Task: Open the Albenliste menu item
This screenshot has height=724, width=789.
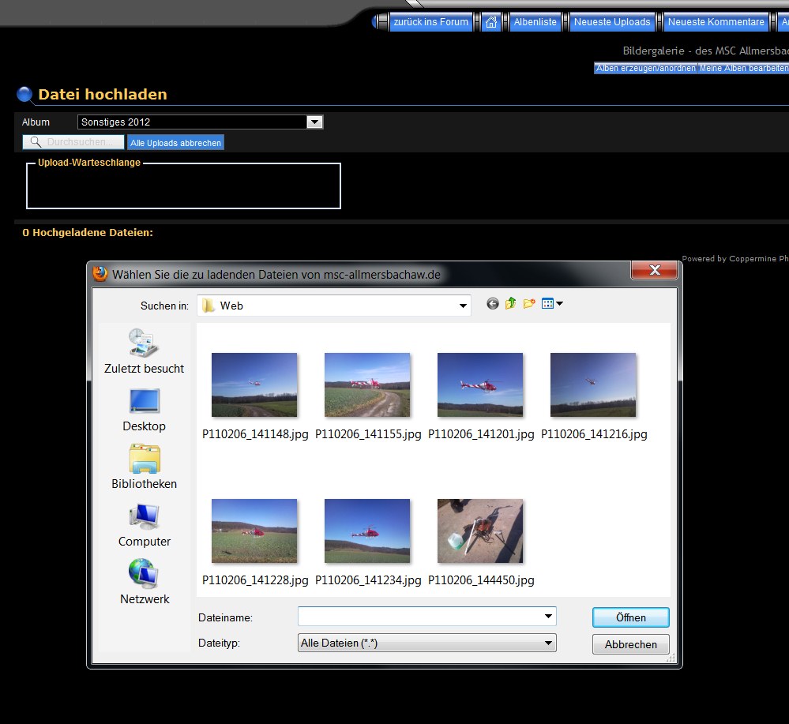Action: [535, 22]
